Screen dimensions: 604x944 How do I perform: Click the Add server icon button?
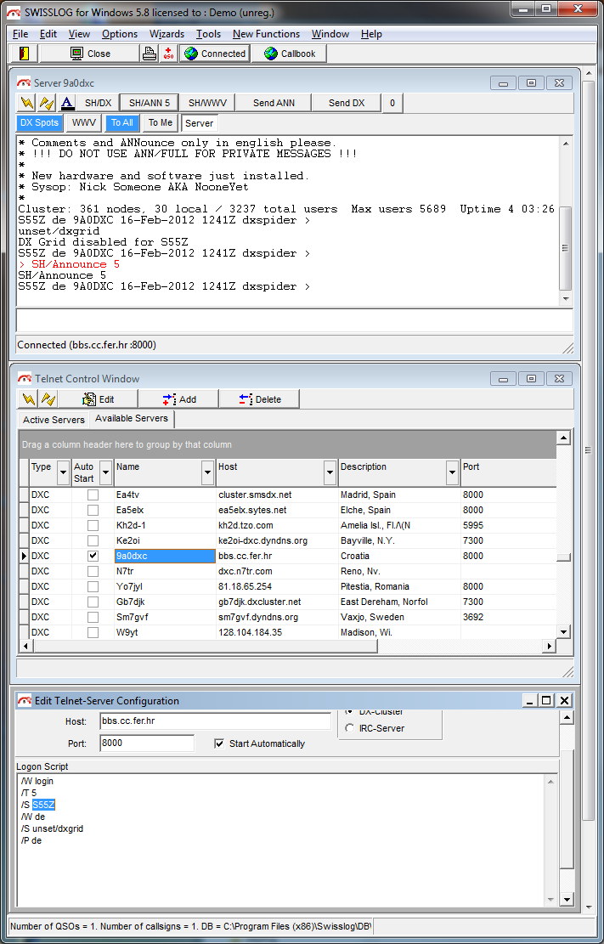[178, 399]
